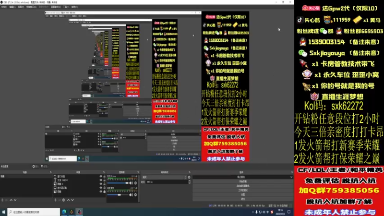This screenshot has height=216, width=384.
Task: Open the Tools (工具) menu
Action: point(66,7)
